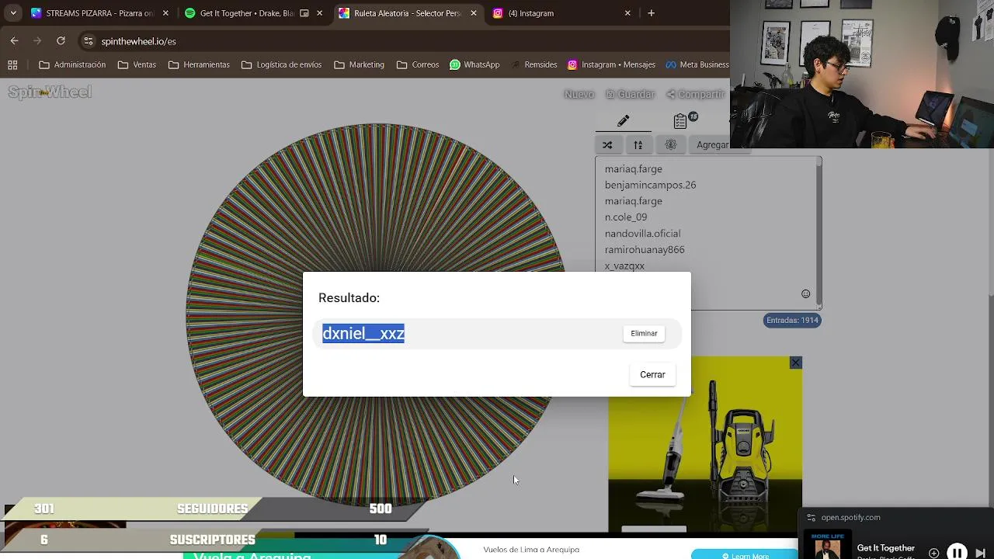Click the emoji picker in entries box
The width and height of the screenshot is (994, 559).
click(805, 293)
